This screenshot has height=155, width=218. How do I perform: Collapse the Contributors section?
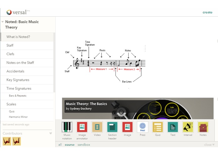click(x=51, y=133)
